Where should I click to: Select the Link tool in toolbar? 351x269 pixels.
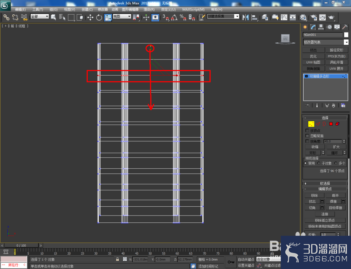(x=6, y=17)
